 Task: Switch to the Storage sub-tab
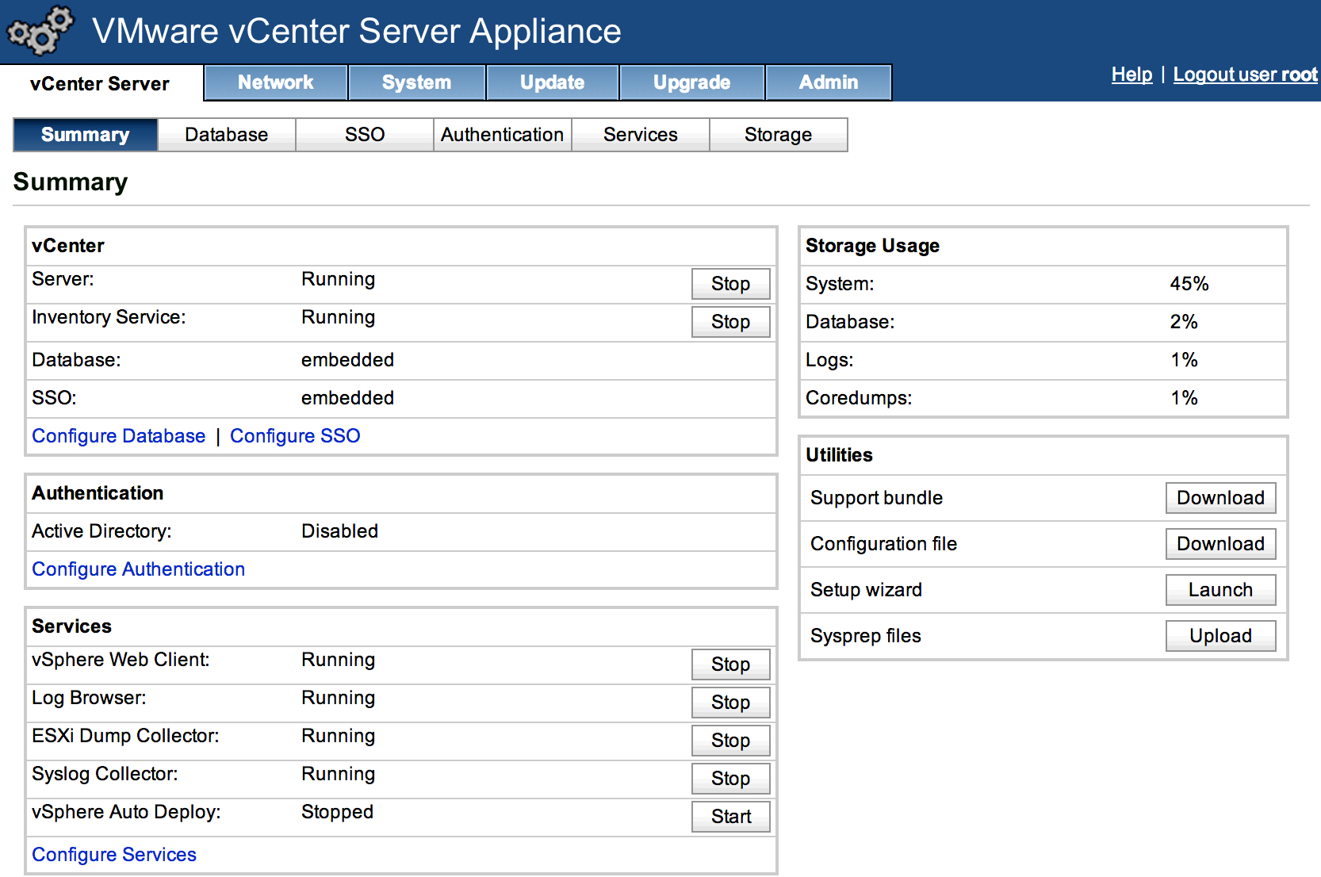(779, 135)
